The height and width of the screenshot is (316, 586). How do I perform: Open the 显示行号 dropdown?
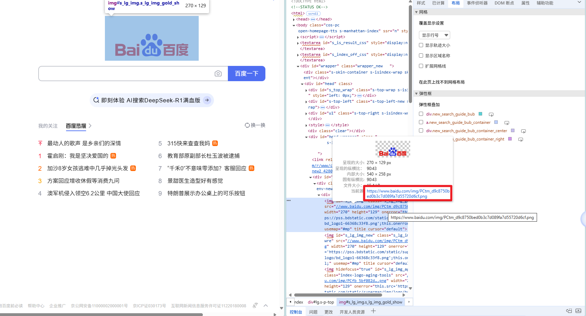pos(435,35)
